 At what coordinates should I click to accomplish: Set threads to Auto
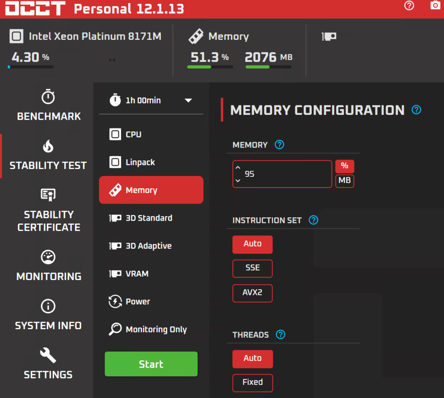click(x=253, y=359)
